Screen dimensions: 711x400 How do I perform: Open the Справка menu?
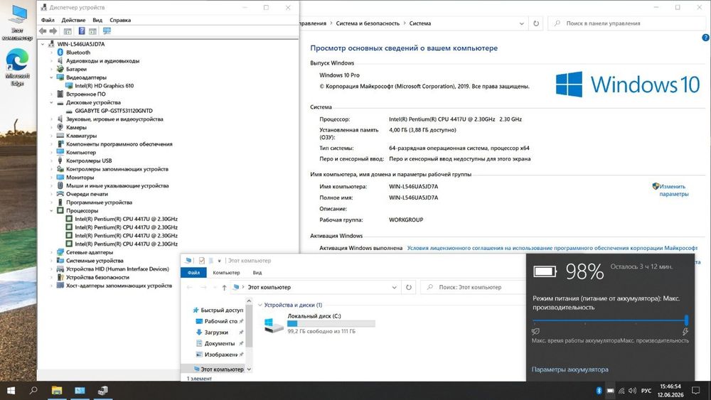[x=120, y=20]
